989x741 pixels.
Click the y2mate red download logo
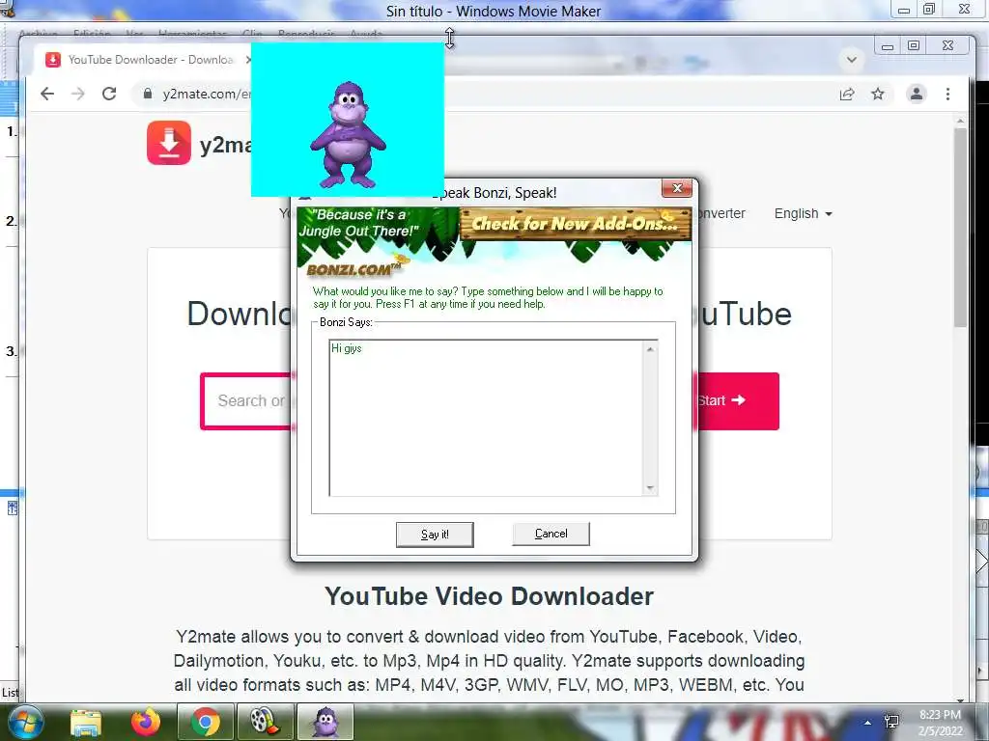169,143
